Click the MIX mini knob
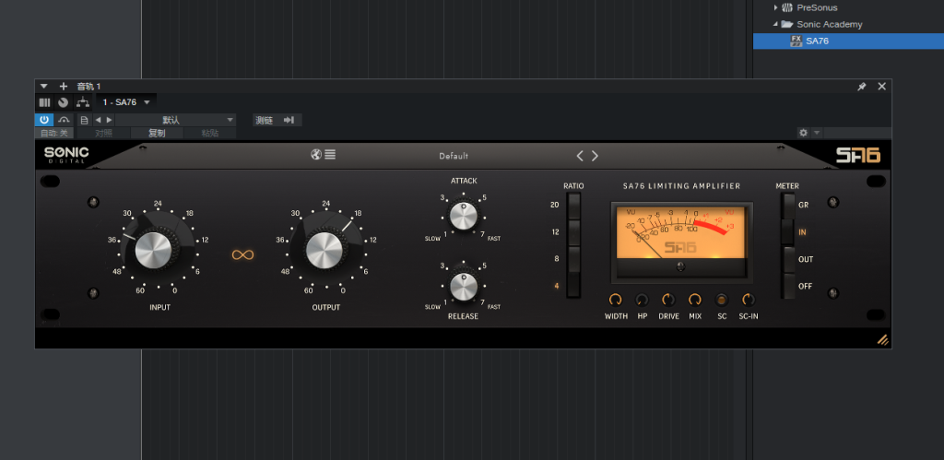Image resolution: width=944 pixels, height=460 pixels. 695,300
